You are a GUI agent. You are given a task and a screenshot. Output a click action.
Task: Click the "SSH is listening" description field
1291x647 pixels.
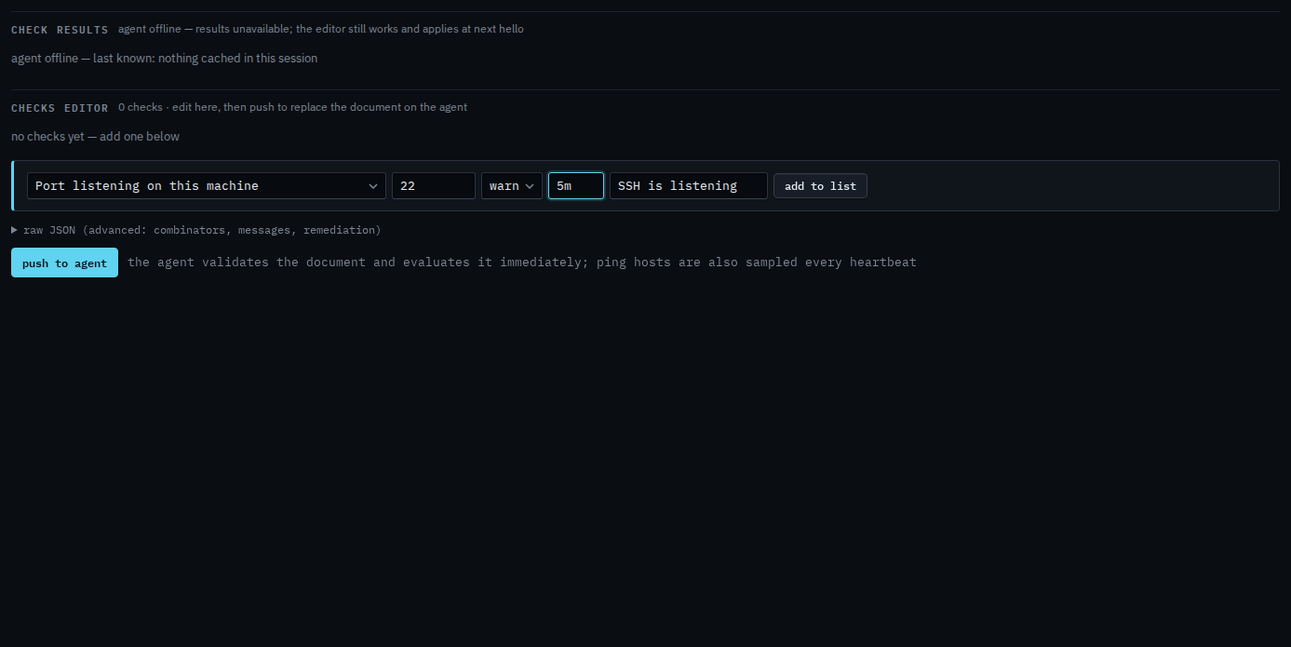(x=689, y=185)
